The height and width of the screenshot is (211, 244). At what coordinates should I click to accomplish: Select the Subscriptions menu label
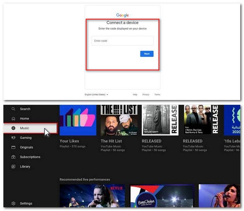30,157
